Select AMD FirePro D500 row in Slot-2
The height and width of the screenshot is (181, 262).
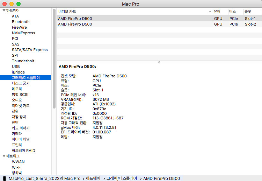tap(159, 24)
